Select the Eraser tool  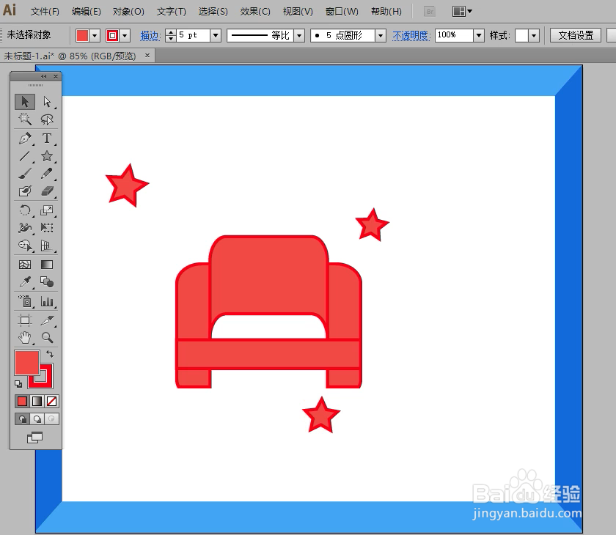click(x=47, y=191)
